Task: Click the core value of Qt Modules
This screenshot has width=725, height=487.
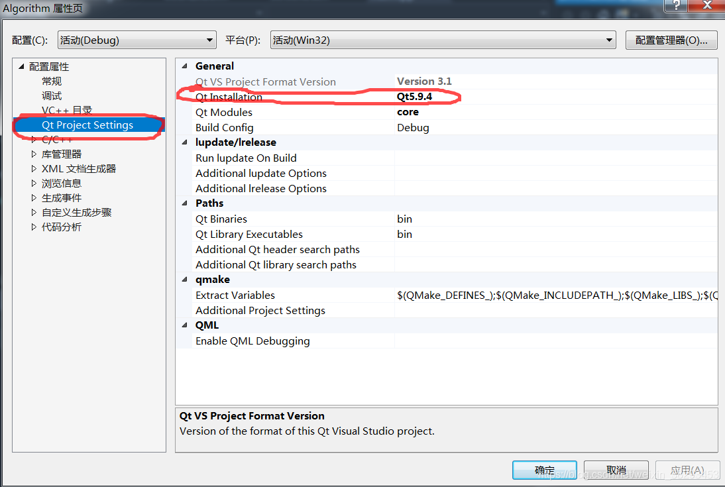Action: pos(408,112)
